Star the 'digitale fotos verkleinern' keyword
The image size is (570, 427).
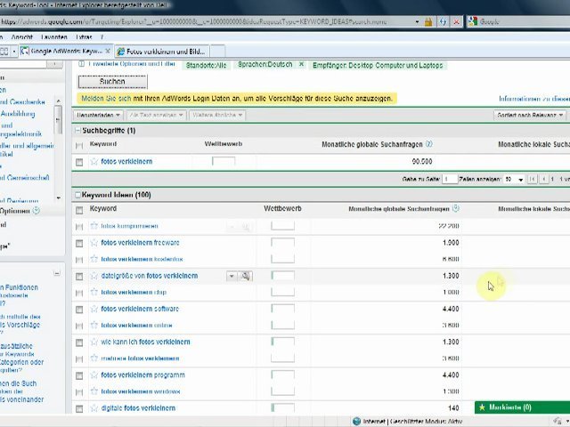[x=94, y=408]
